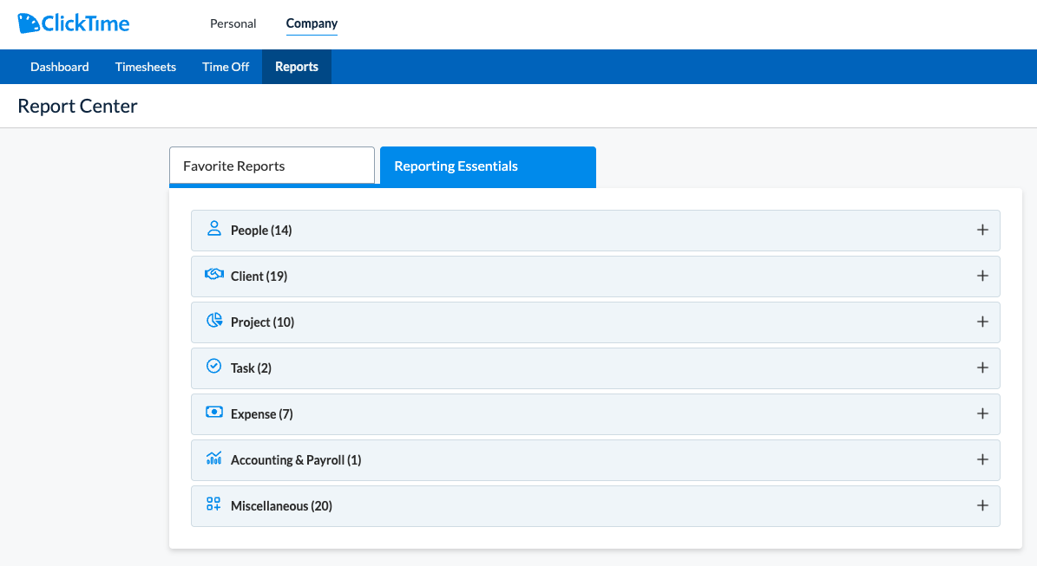Click the Accounting & Payroll chart icon
This screenshot has height=566, width=1037.
coord(213,458)
